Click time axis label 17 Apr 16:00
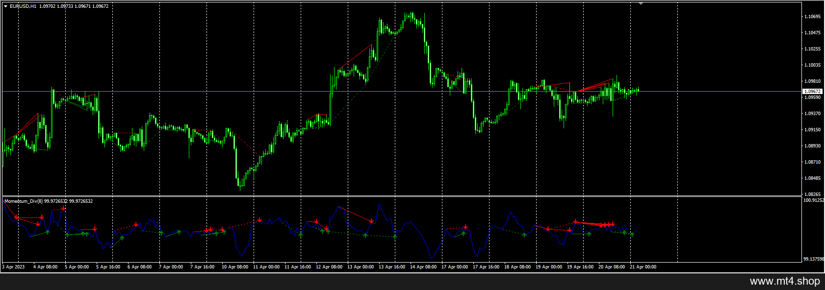This screenshot has height=290, width=825. point(486,267)
